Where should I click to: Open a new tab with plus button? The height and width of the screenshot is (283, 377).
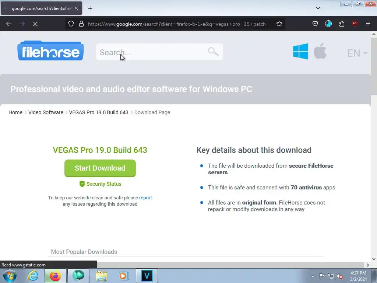point(90,8)
